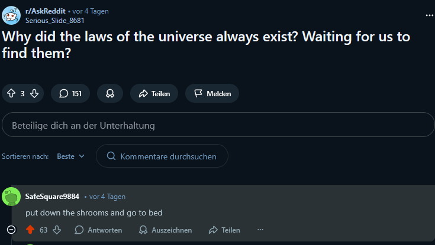435x245 pixels.
Task: Click the award icon on post
Action: [x=110, y=93]
